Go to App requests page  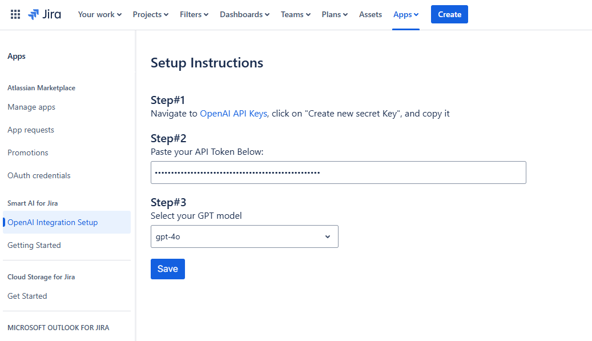pyautogui.click(x=31, y=130)
